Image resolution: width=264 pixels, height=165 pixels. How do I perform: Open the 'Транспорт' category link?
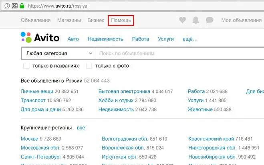pyautogui.click(x=33, y=101)
